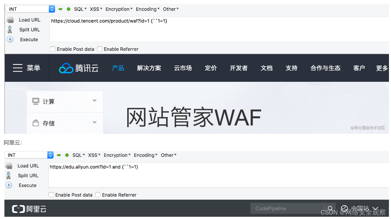Click the Aliyun logo in footer
The height and width of the screenshot is (219, 391).
coord(29,209)
